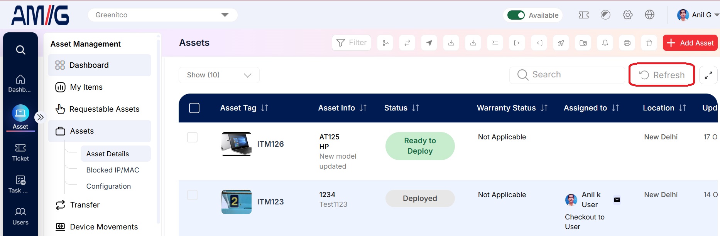Select the Assets item in the sidebar menu
720x236 pixels.
tap(100, 131)
